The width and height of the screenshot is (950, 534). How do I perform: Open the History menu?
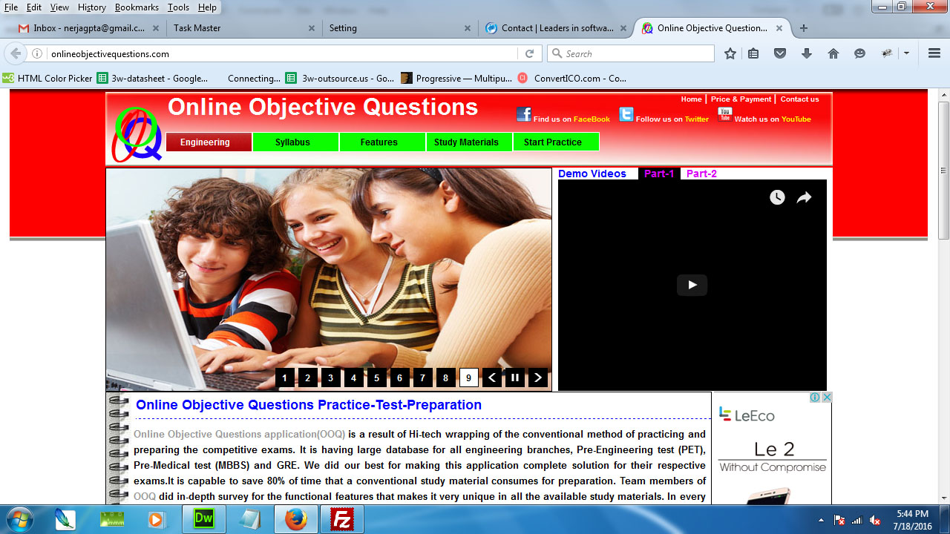coord(92,7)
